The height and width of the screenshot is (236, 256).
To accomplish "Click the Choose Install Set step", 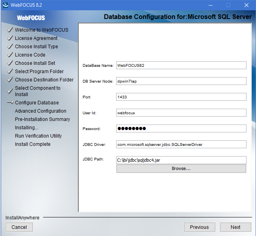I will (35, 63).
